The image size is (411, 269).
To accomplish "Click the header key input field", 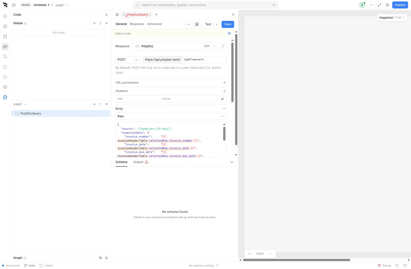I will pyautogui.click(x=138, y=99).
